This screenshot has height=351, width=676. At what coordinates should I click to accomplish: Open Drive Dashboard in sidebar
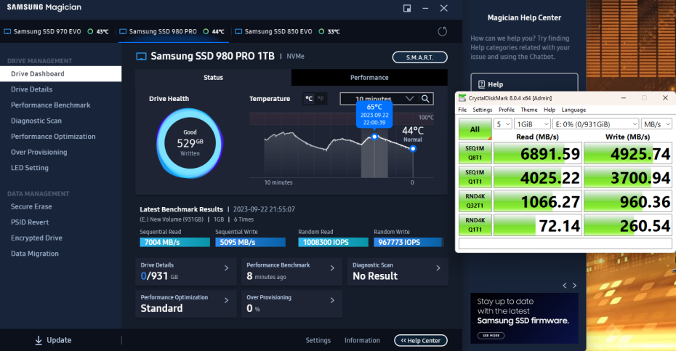pyautogui.click(x=61, y=73)
